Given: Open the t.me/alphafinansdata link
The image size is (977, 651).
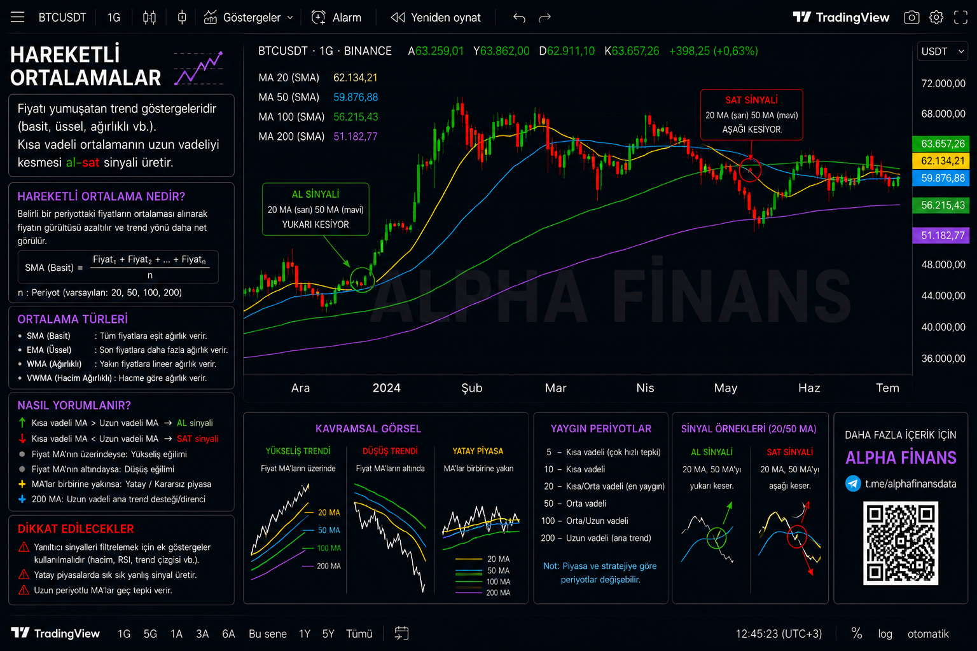Looking at the screenshot, I should [x=910, y=484].
